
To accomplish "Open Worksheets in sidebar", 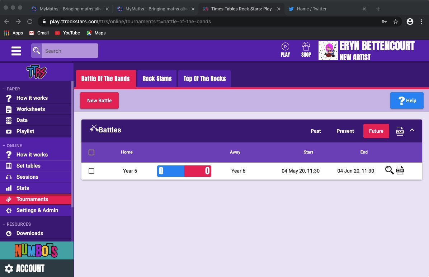I will click(36, 109).
